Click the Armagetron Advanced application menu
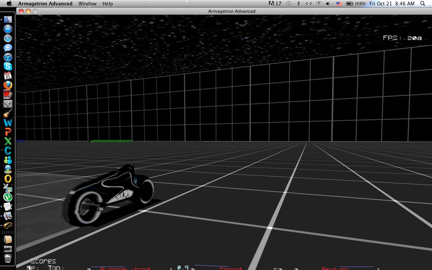The width and height of the screenshot is (432, 270). [x=45, y=4]
